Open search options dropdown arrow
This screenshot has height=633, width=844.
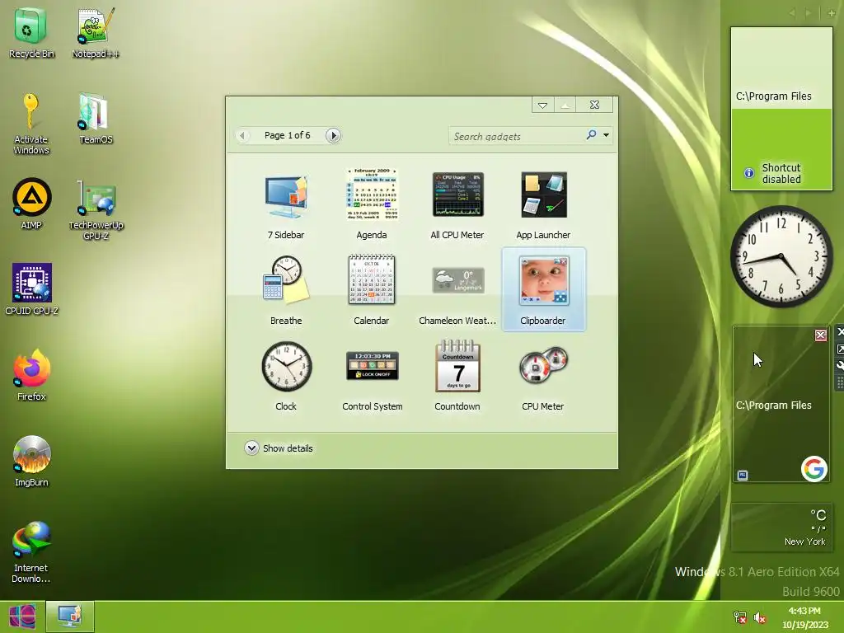tap(606, 135)
